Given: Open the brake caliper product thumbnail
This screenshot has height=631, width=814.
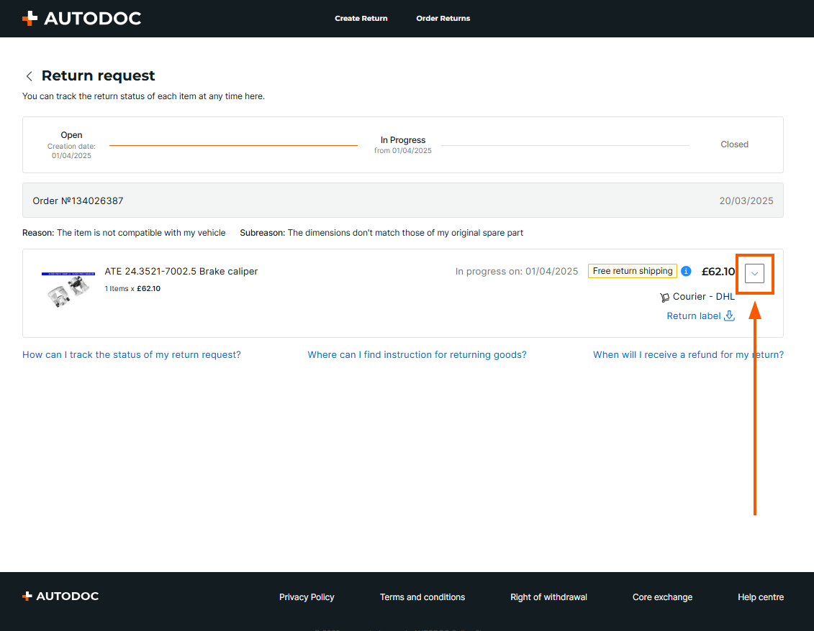Looking at the screenshot, I should [68, 290].
